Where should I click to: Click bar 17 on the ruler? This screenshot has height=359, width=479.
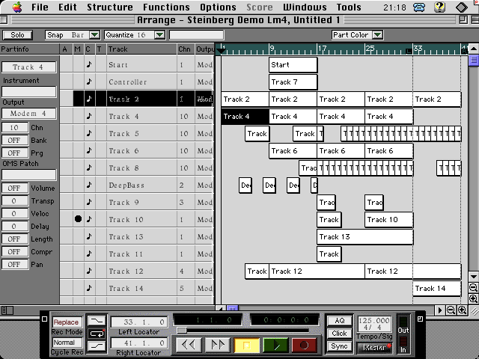pos(322,48)
